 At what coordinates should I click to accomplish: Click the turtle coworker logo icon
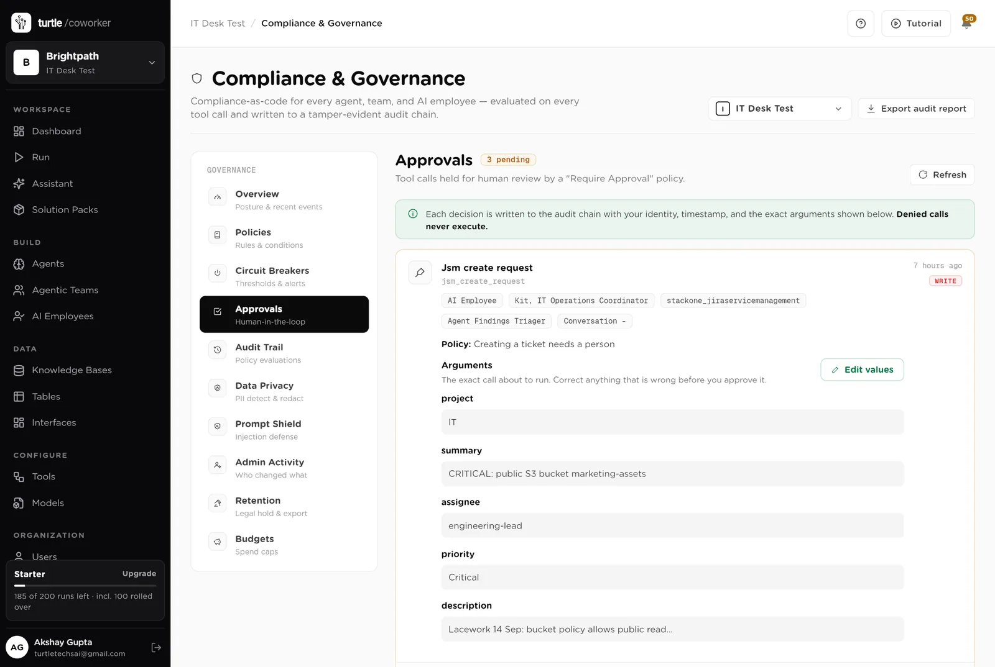pyautogui.click(x=21, y=22)
